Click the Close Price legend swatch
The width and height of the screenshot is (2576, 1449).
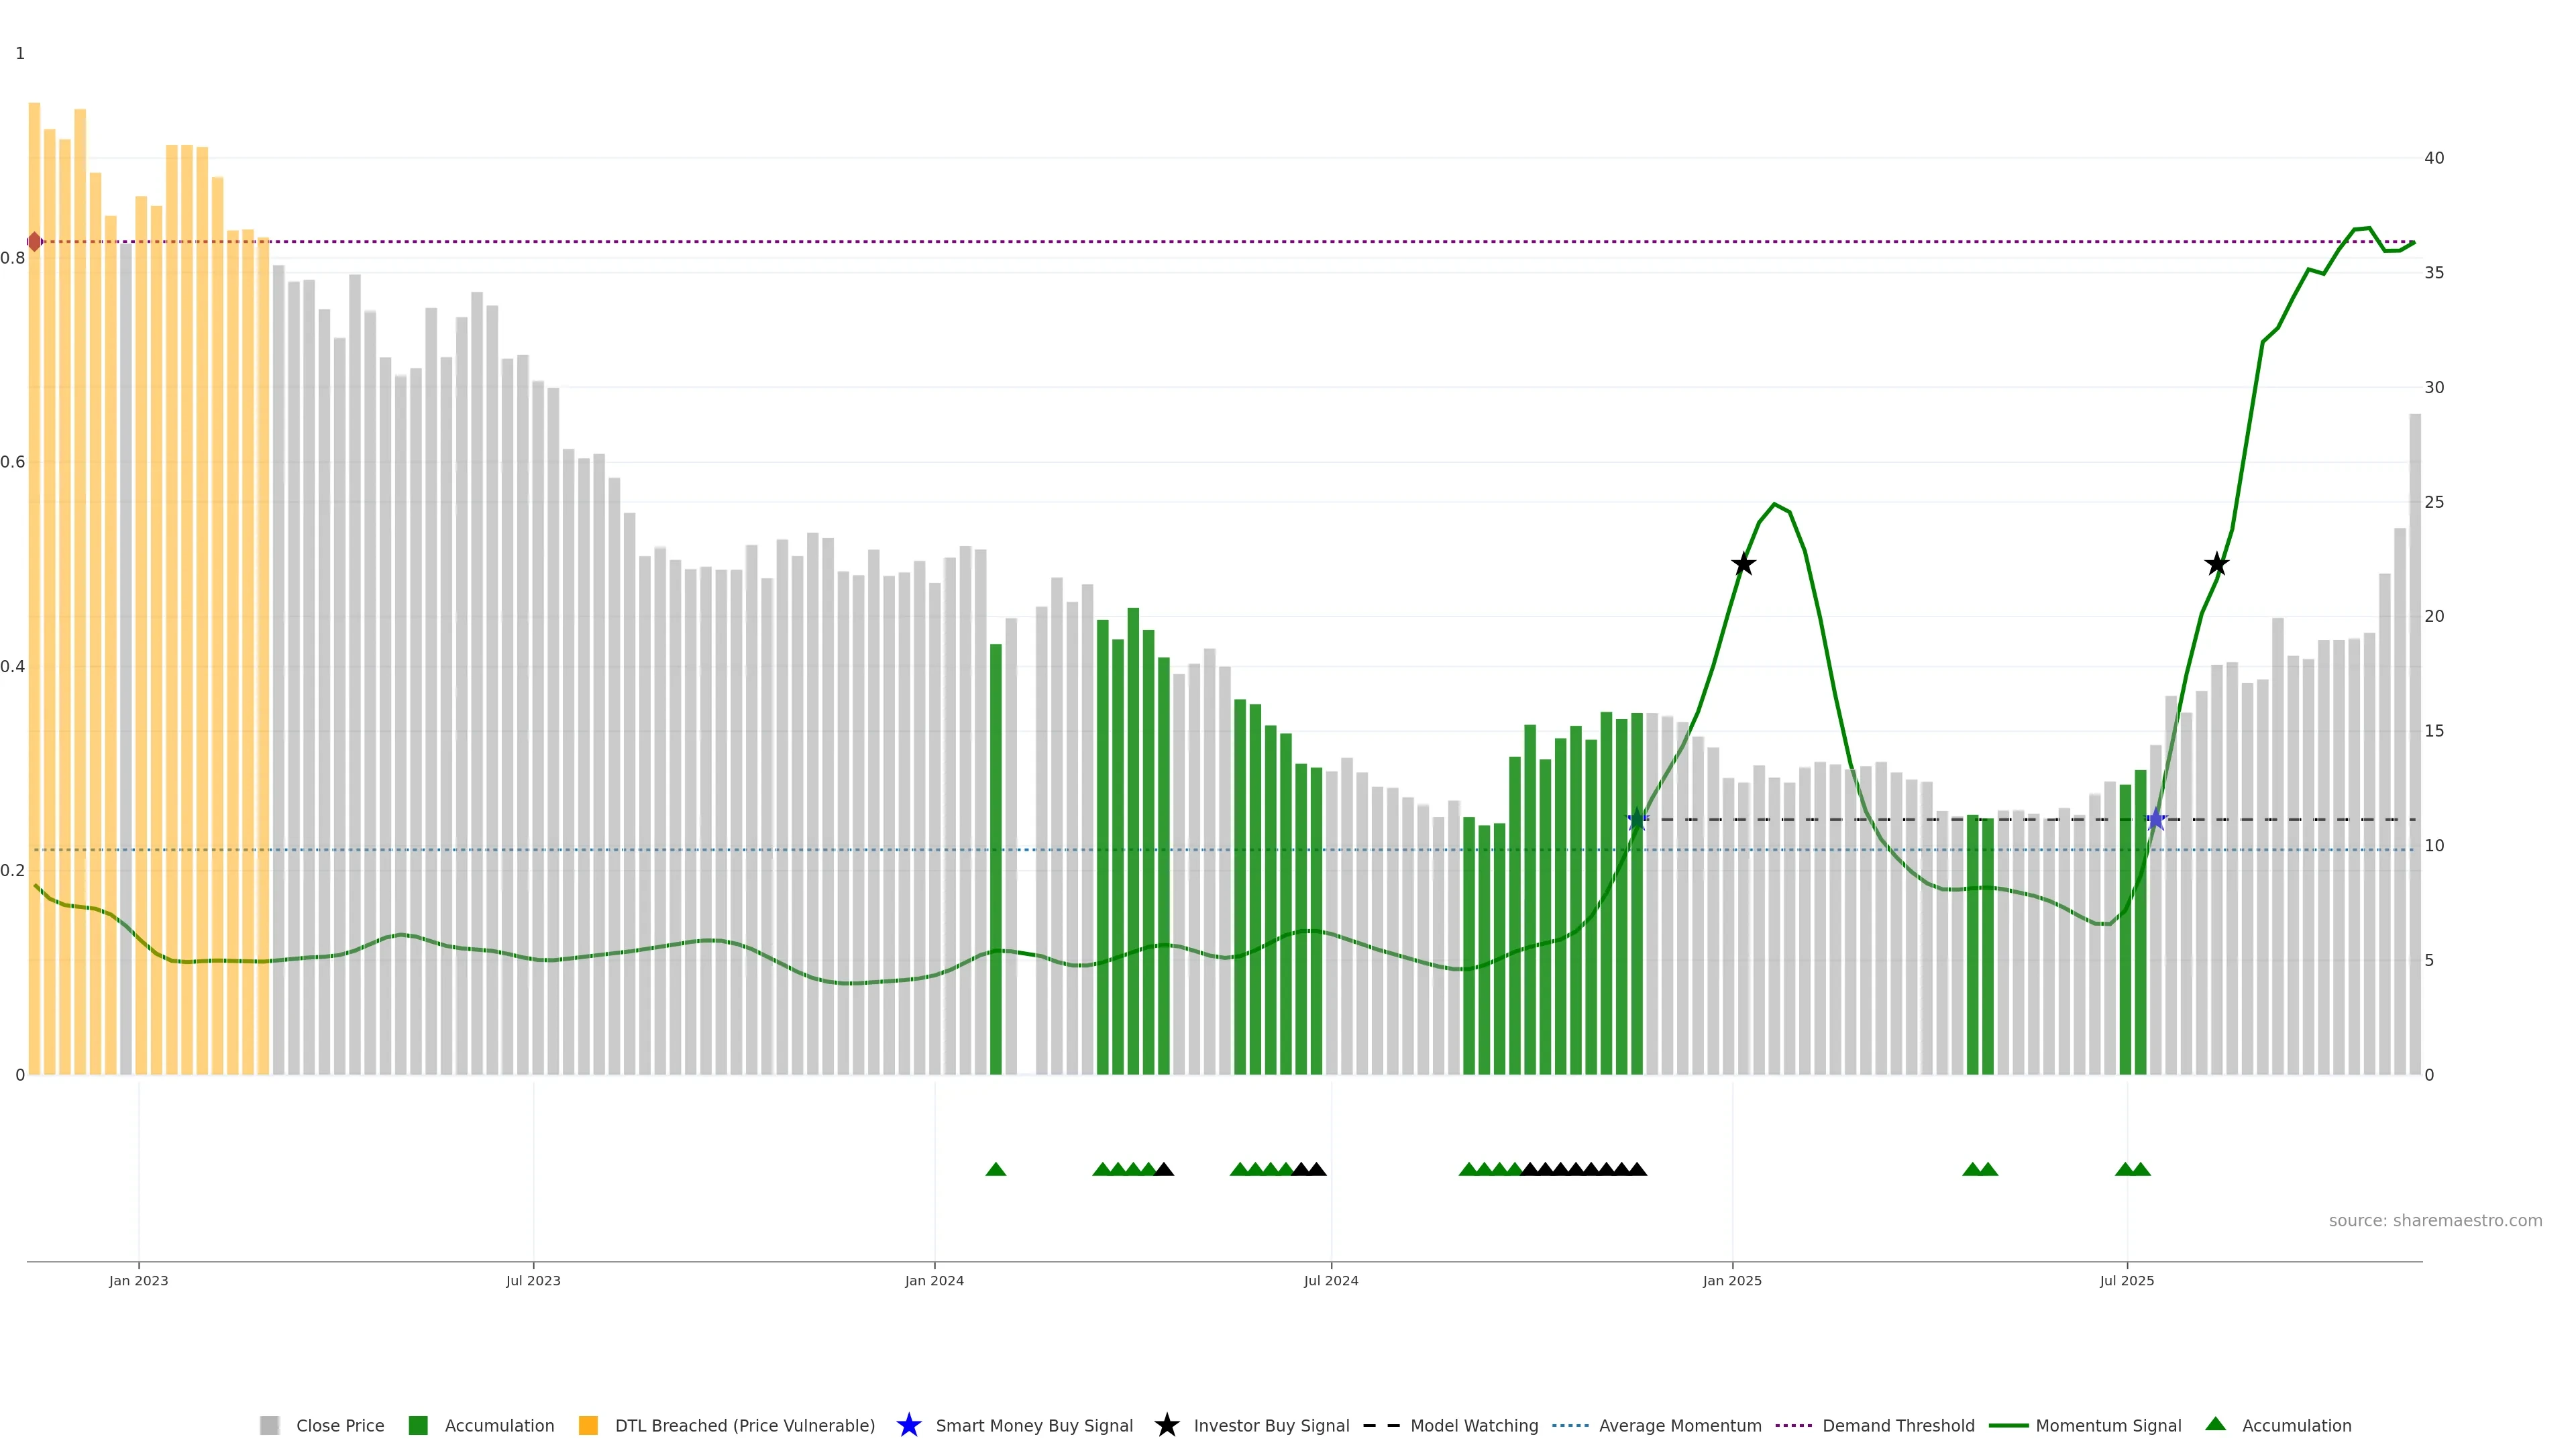click(269, 1425)
